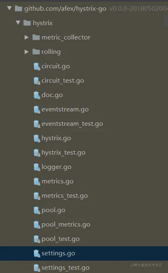Screen dimensions: 168x273
Task: Collapse the hystrix folder arrow
Action: click(18, 23)
